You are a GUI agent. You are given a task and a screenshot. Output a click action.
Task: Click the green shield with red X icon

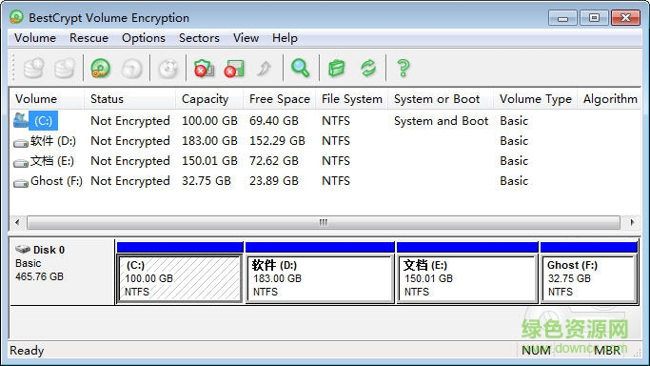point(204,69)
